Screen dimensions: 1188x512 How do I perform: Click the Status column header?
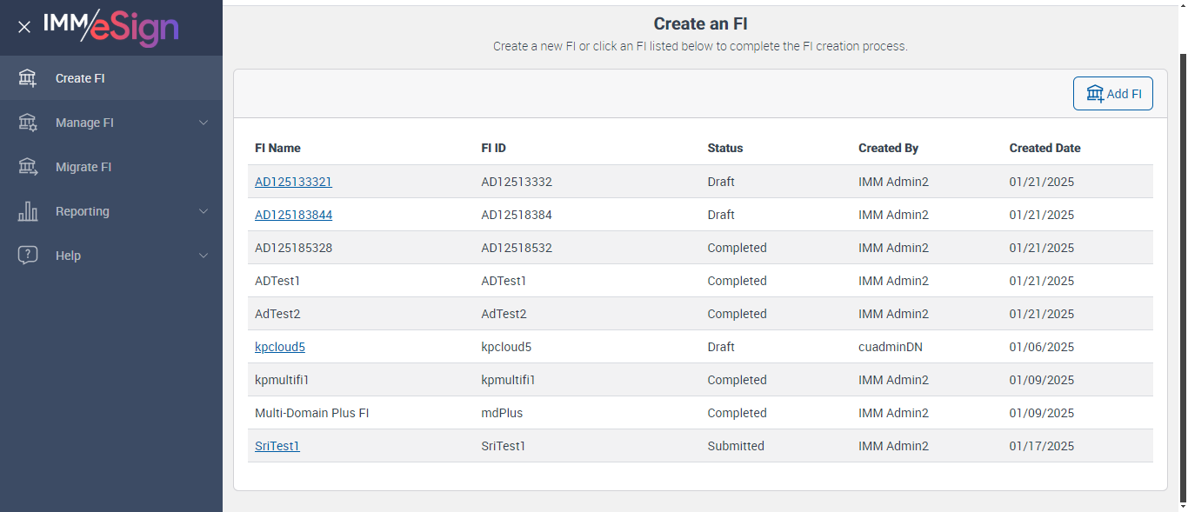pyautogui.click(x=725, y=148)
